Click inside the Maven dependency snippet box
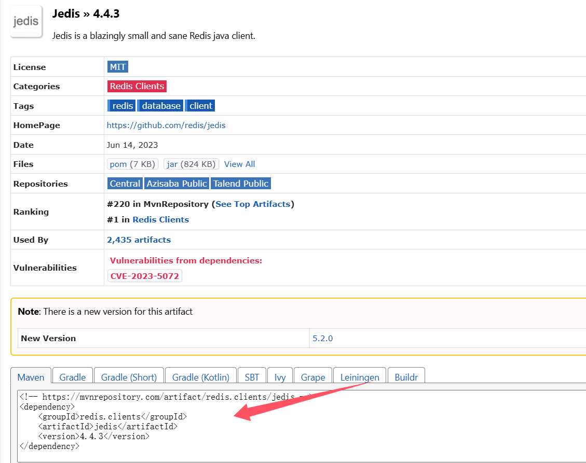This screenshot has width=586, height=463. (x=301, y=426)
